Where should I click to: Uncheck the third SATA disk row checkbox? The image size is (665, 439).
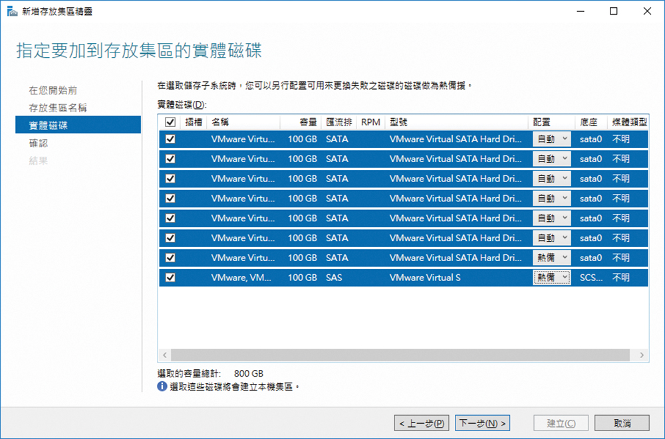(170, 179)
